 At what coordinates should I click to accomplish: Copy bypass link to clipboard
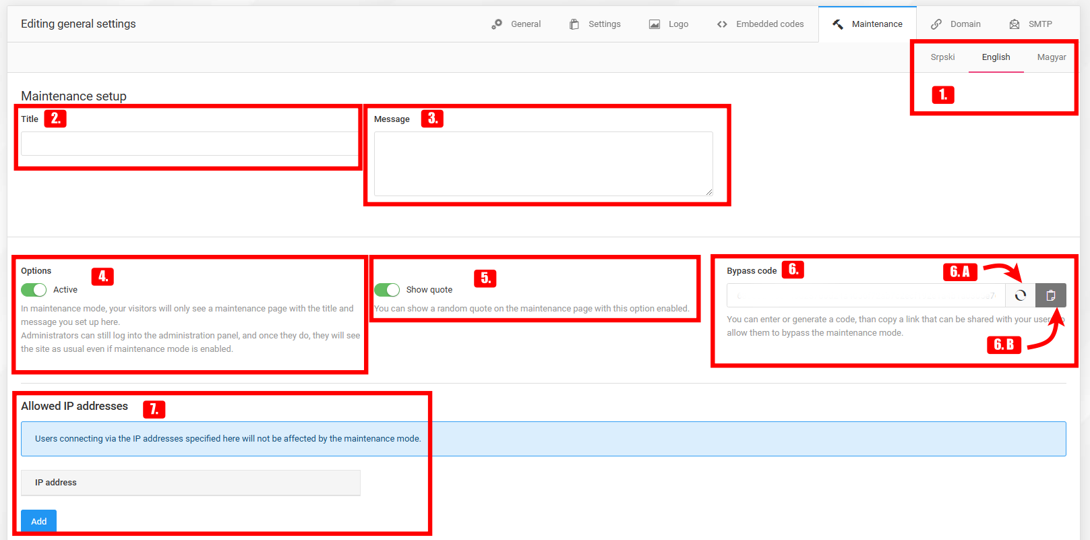[x=1051, y=295]
